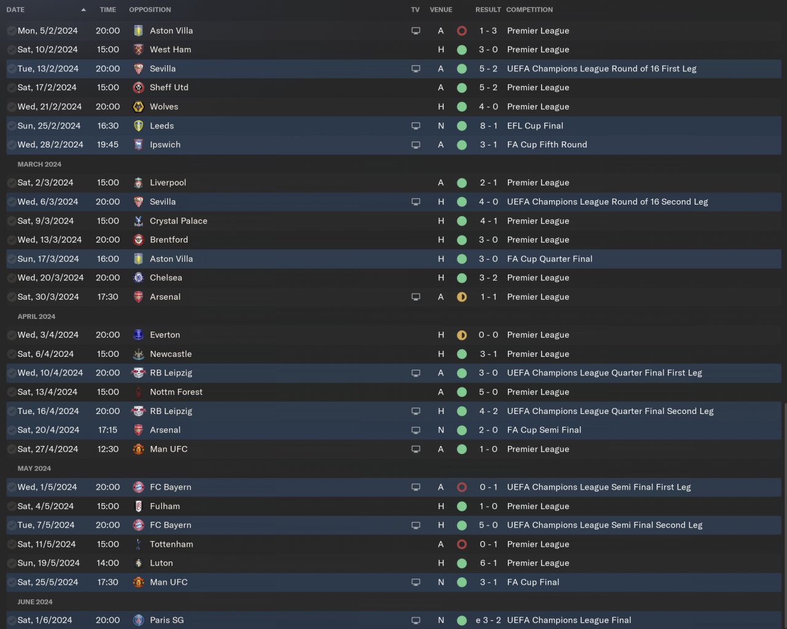Click red loss indicator for Tottenham match
This screenshot has height=629, width=787.
coord(462,544)
